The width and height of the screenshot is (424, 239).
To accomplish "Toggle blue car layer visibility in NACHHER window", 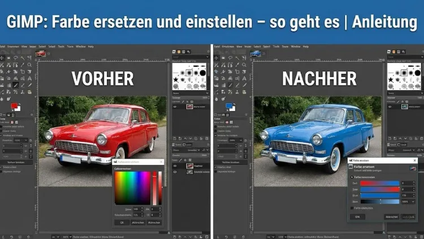I will coord(390,107).
